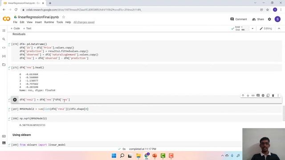Move the cell down with the arrow icon
285x160 pixels.
point(248,96)
